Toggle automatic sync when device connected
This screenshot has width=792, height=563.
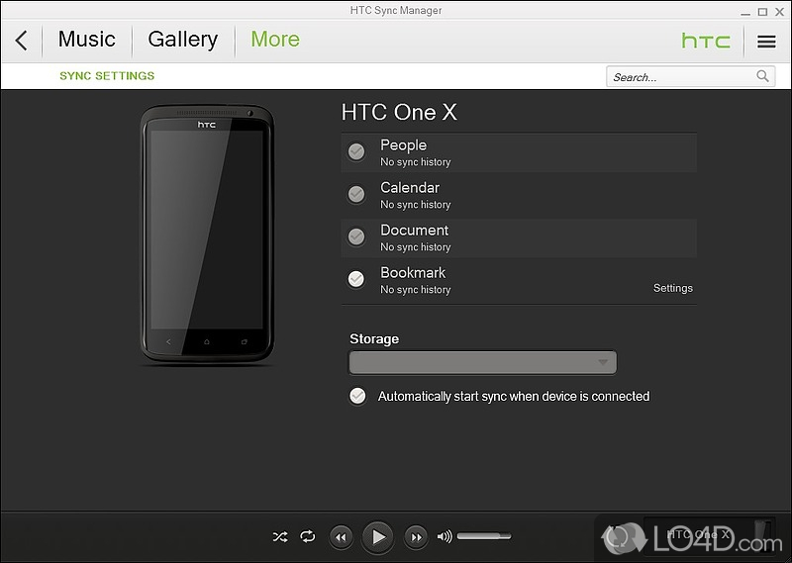tap(356, 396)
